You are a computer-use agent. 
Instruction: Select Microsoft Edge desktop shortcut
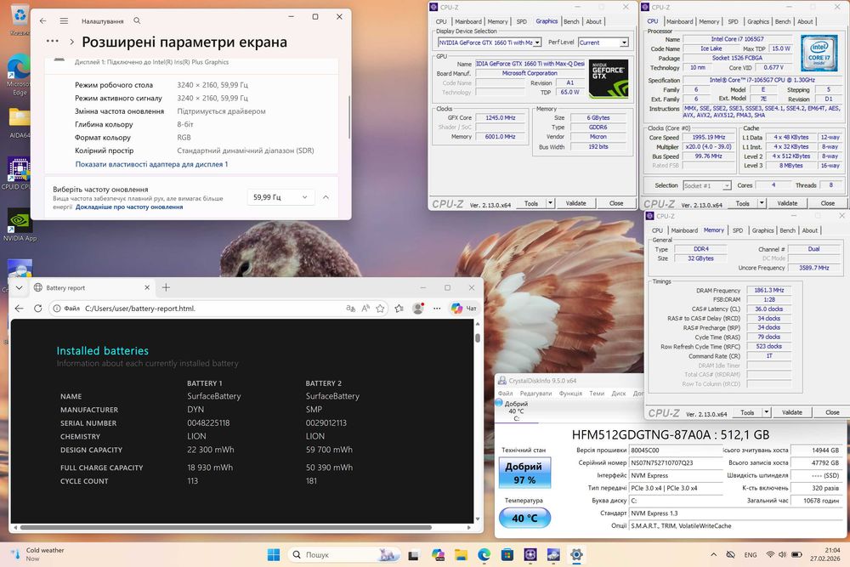tap(20, 75)
